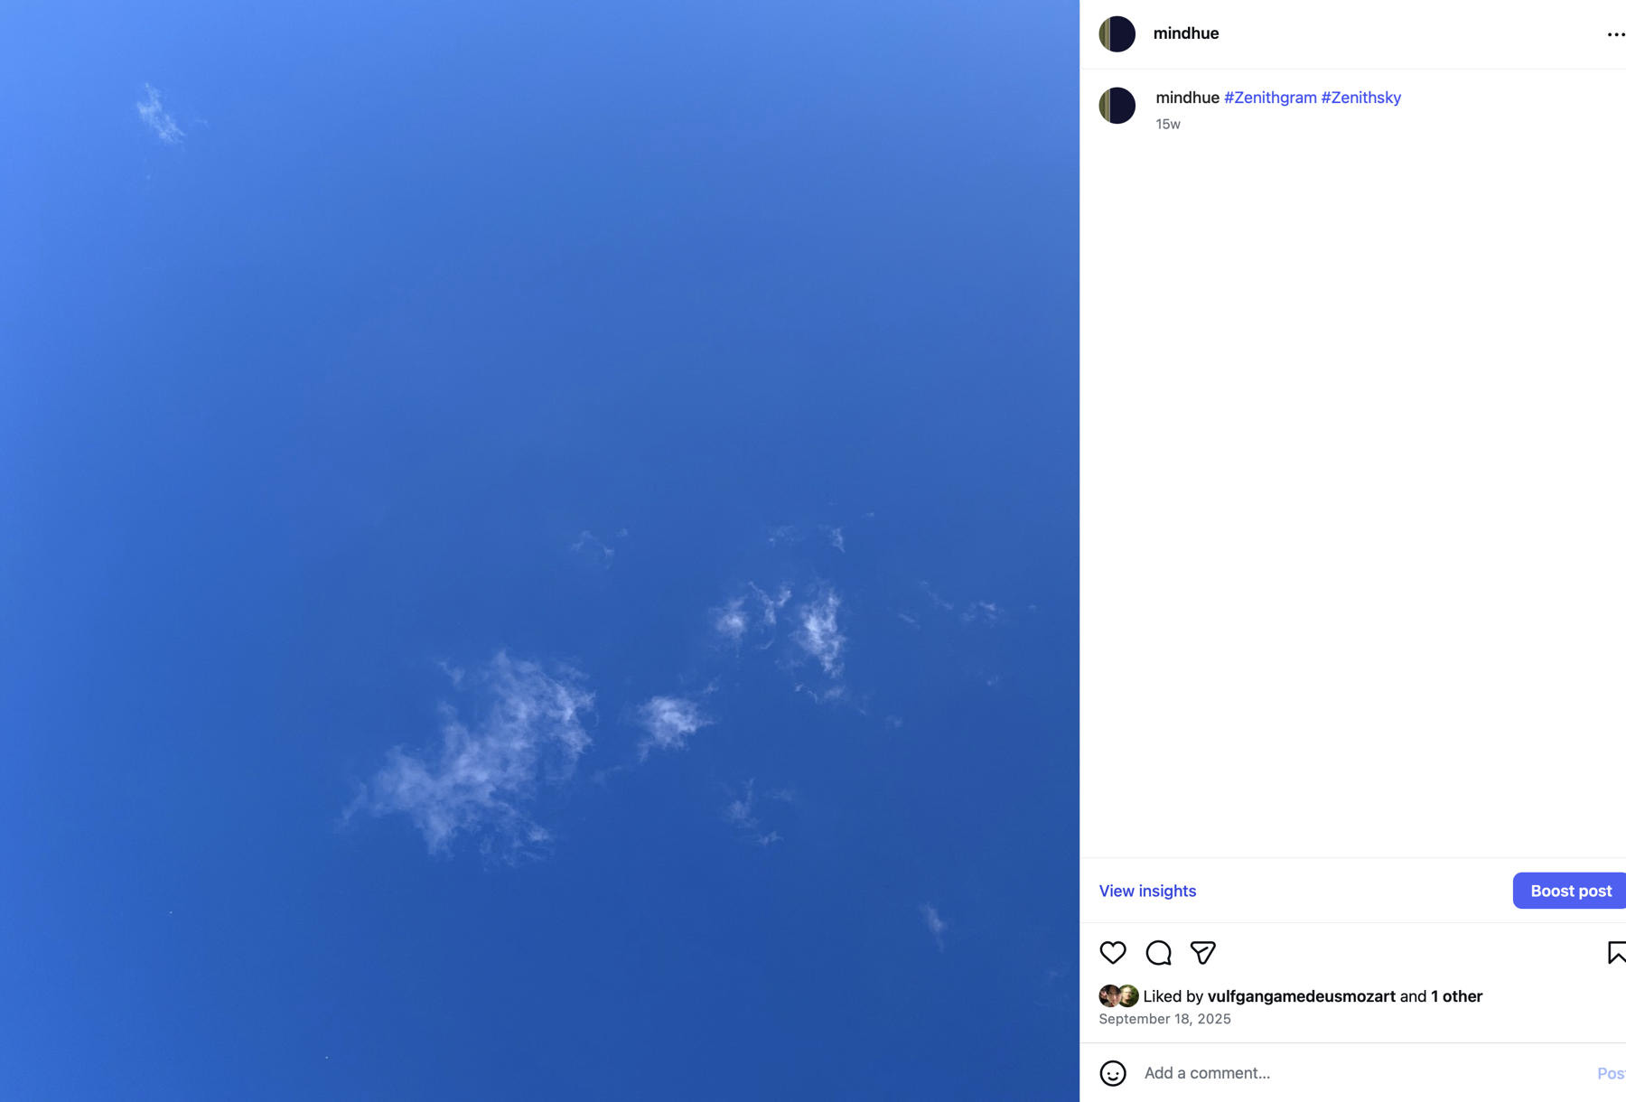Open comments with the speech bubble icon
1626x1102 pixels.
click(x=1158, y=952)
